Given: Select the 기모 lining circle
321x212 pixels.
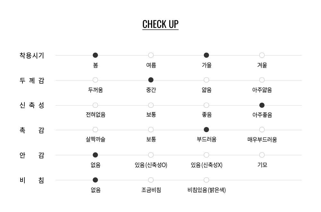Looking at the screenshot, I should [x=262, y=155].
